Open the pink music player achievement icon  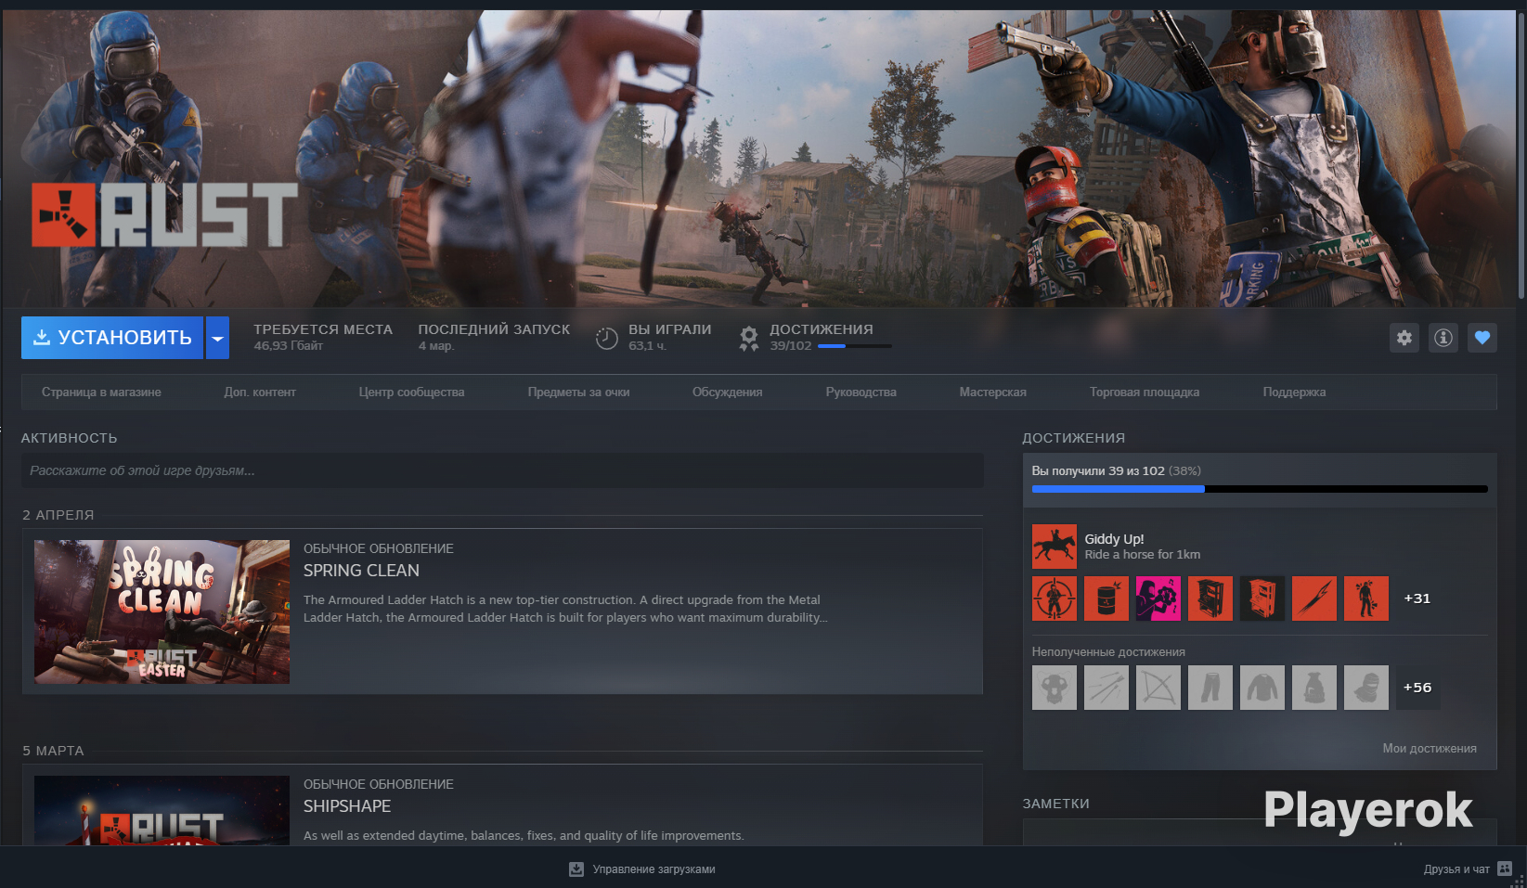pos(1158,598)
